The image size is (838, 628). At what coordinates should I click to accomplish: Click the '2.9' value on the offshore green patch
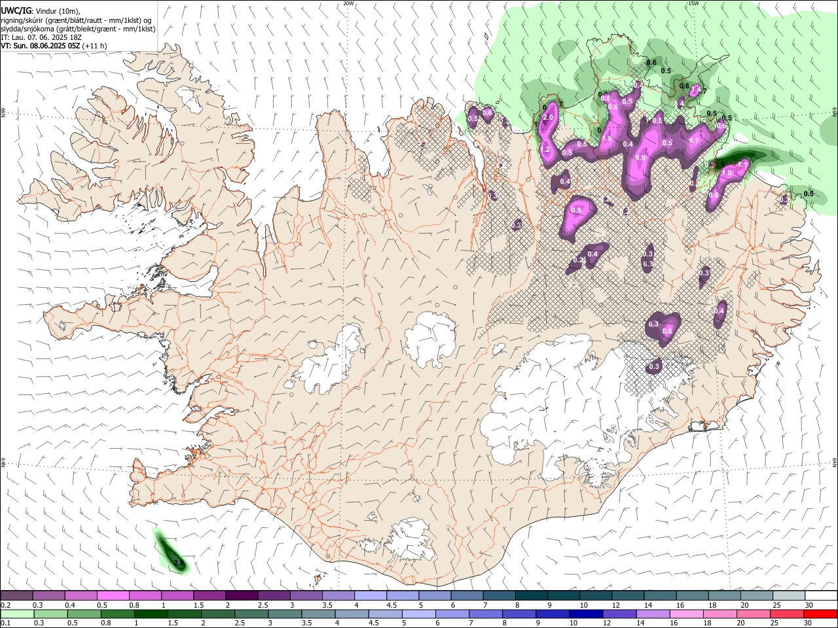[x=179, y=563]
